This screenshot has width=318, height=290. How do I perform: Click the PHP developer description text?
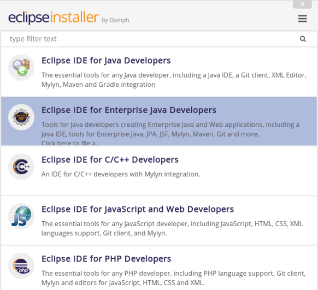(x=173, y=278)
